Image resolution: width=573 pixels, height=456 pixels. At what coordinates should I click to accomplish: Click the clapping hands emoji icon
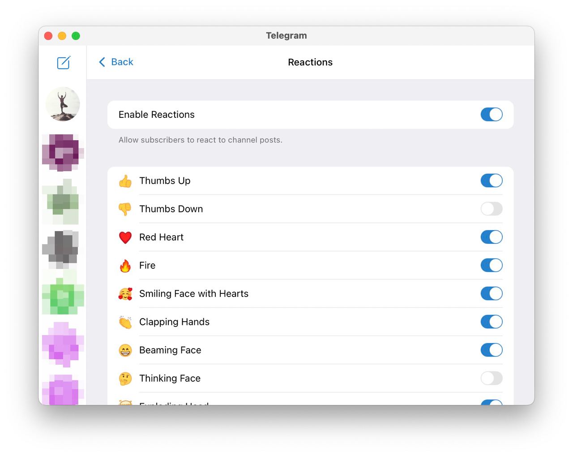[125, 322]
